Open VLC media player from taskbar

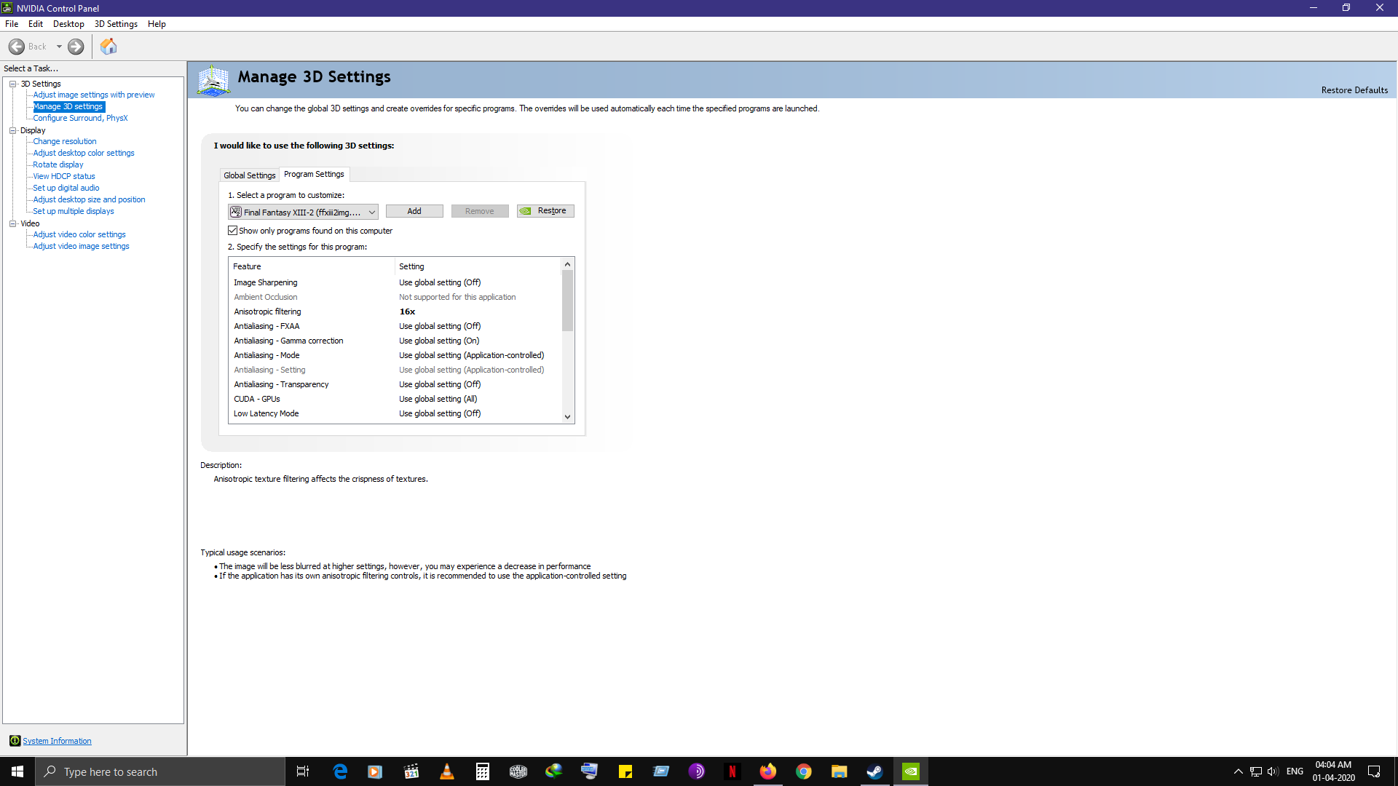[447, 771]
